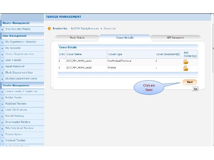Click arrow icon beside Block Department User
Image resolution: width=214 pixels, height=160 pixels.
tap(2, 73)
